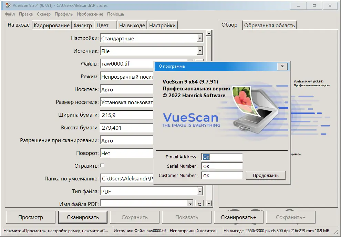Open the Настройки dropdown
341x237 pixels.
pos(152,38)
